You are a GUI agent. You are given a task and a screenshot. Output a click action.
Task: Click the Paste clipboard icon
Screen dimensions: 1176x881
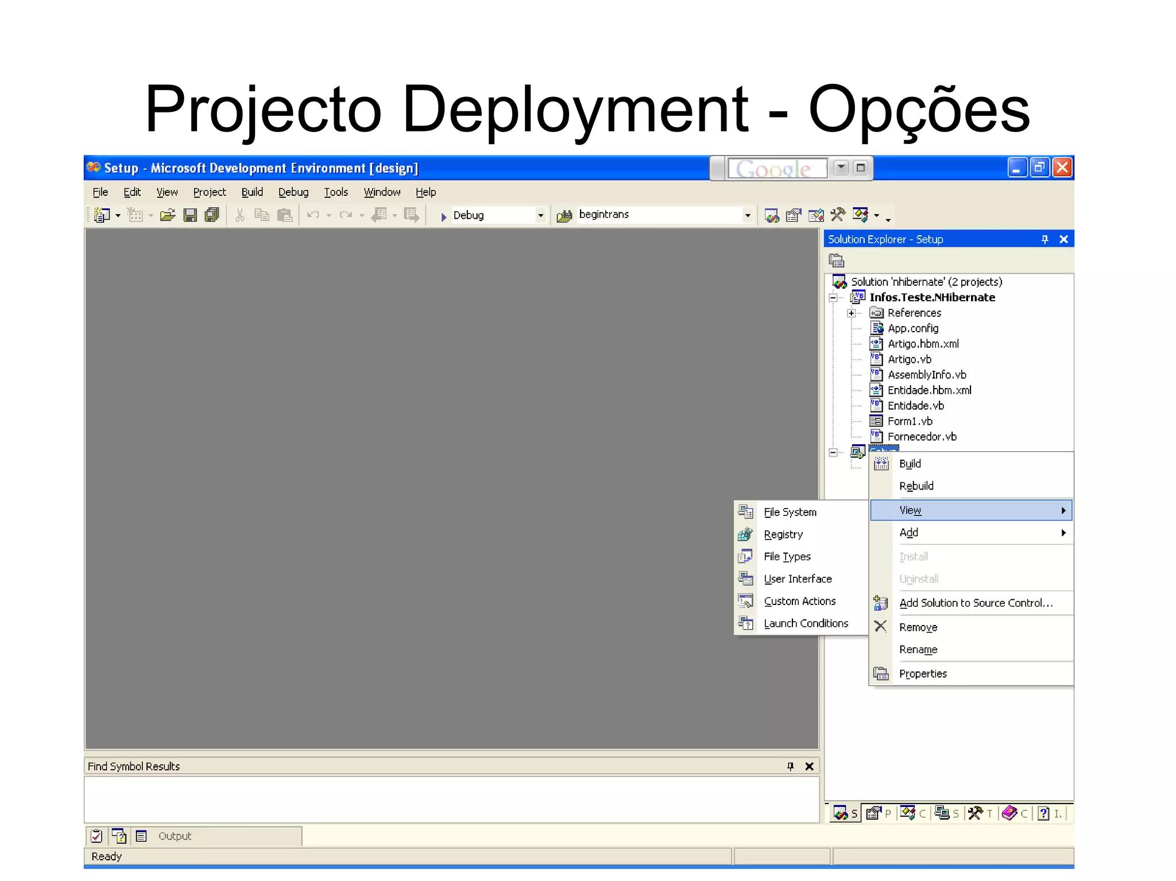(285, 215)
